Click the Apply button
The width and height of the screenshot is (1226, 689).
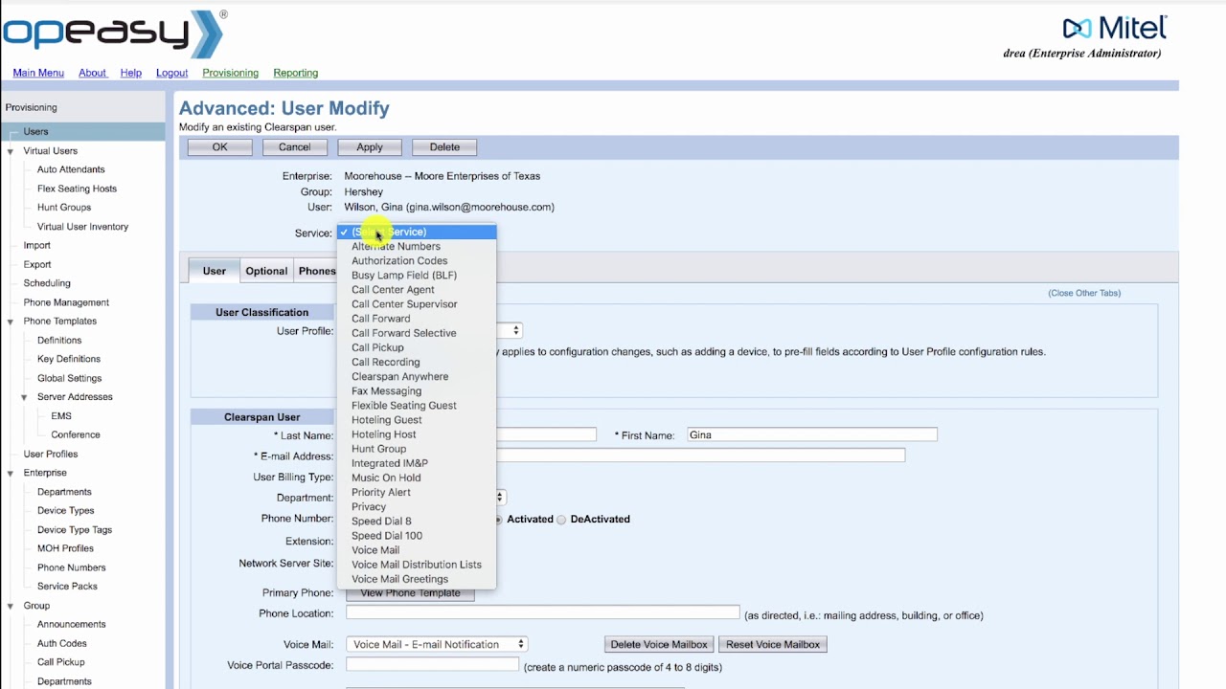coord(370,147)
